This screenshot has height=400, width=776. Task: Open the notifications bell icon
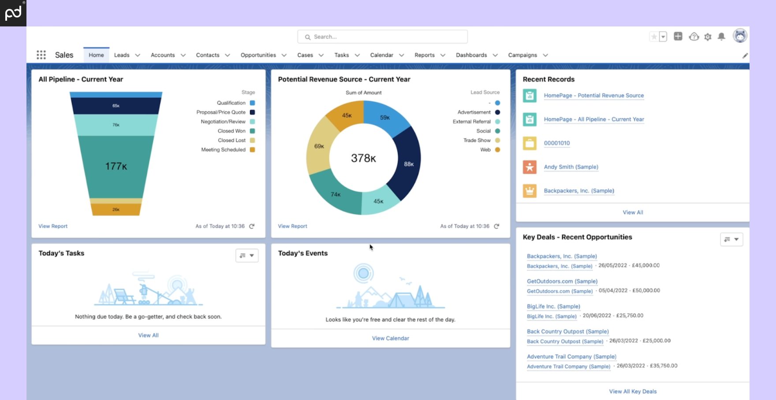tap(722, 37)
